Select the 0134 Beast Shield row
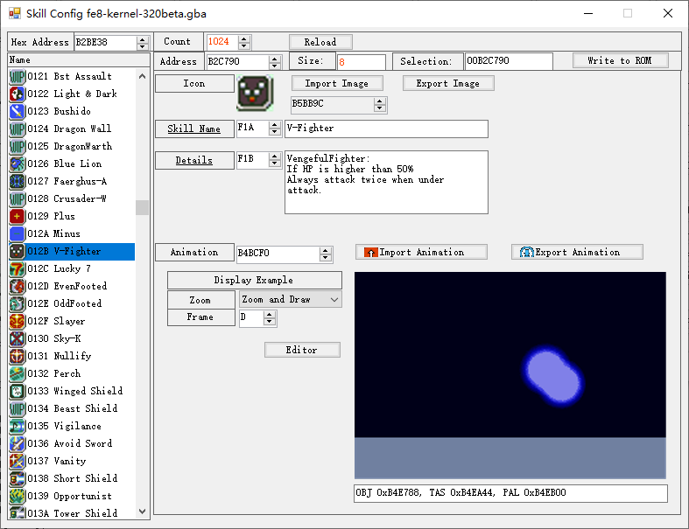This screenshot has height=529, width=689. [72, 408]
